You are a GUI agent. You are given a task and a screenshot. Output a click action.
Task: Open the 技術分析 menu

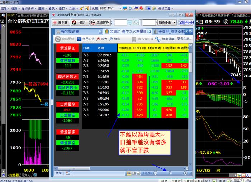pos(28,9)
